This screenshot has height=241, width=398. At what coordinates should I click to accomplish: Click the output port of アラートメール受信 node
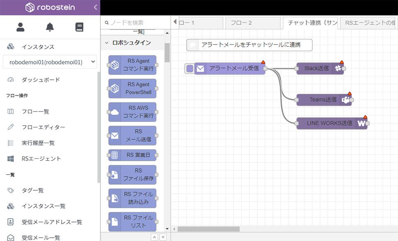(x=265, y=69)
